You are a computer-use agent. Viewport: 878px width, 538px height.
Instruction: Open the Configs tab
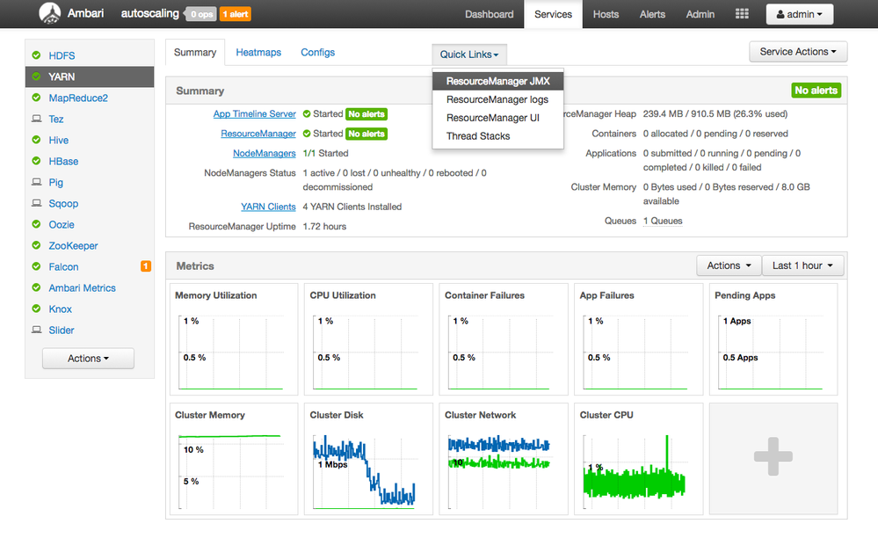(317, 53)
